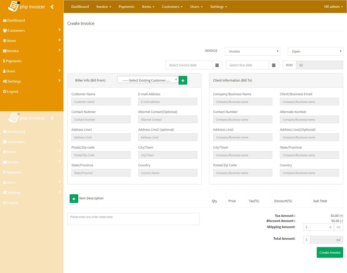347x273 pixels.
Task: Click the invoice date calendar icon
Action: tap(217, 65)
